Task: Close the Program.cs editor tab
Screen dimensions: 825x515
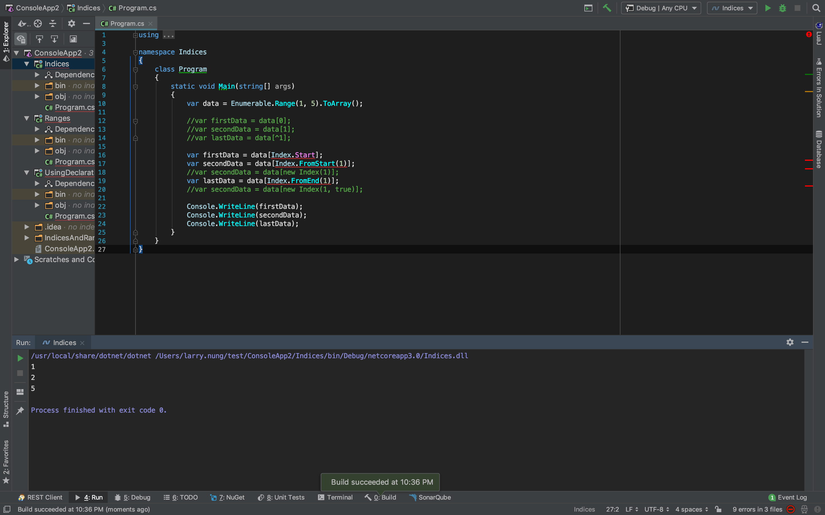Action: 150,23
